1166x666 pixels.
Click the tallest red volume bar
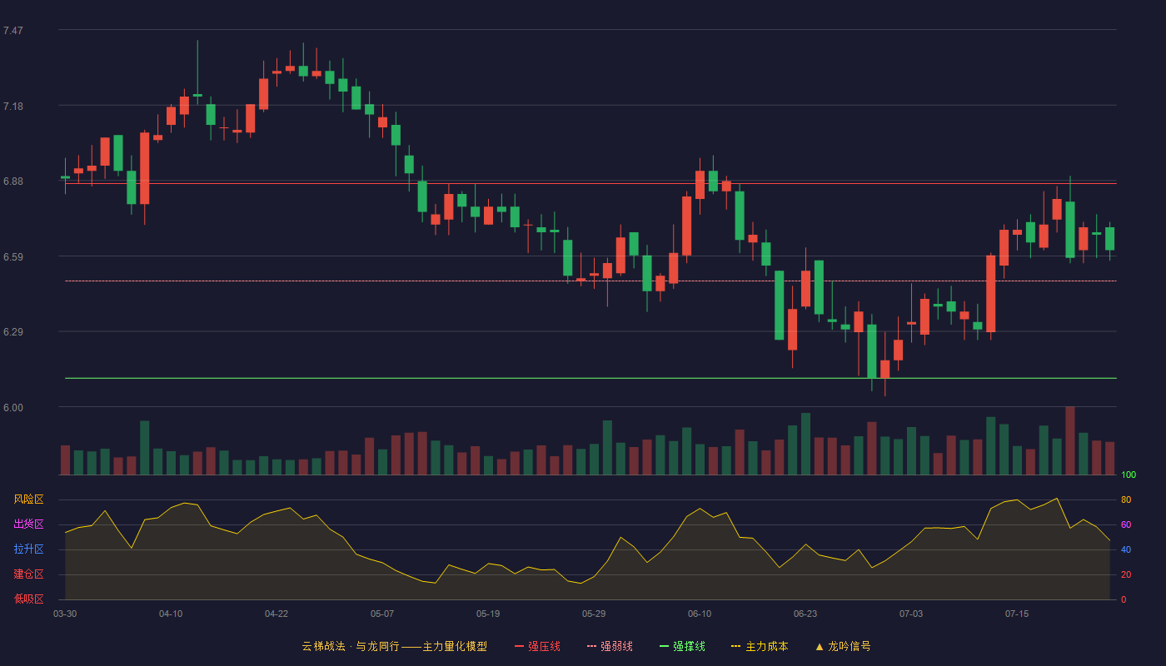[1070, 440]
